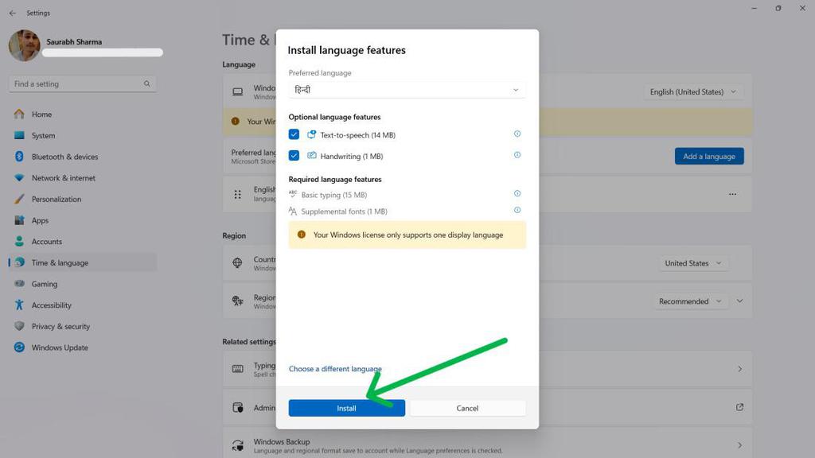This screenshot has height=458, width=815.
Task: Open Apps settings in sidebar
Action: coord(82,220)
